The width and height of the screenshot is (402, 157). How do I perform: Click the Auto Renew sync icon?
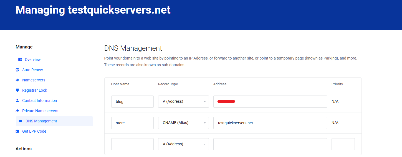(x=17, y=70)
